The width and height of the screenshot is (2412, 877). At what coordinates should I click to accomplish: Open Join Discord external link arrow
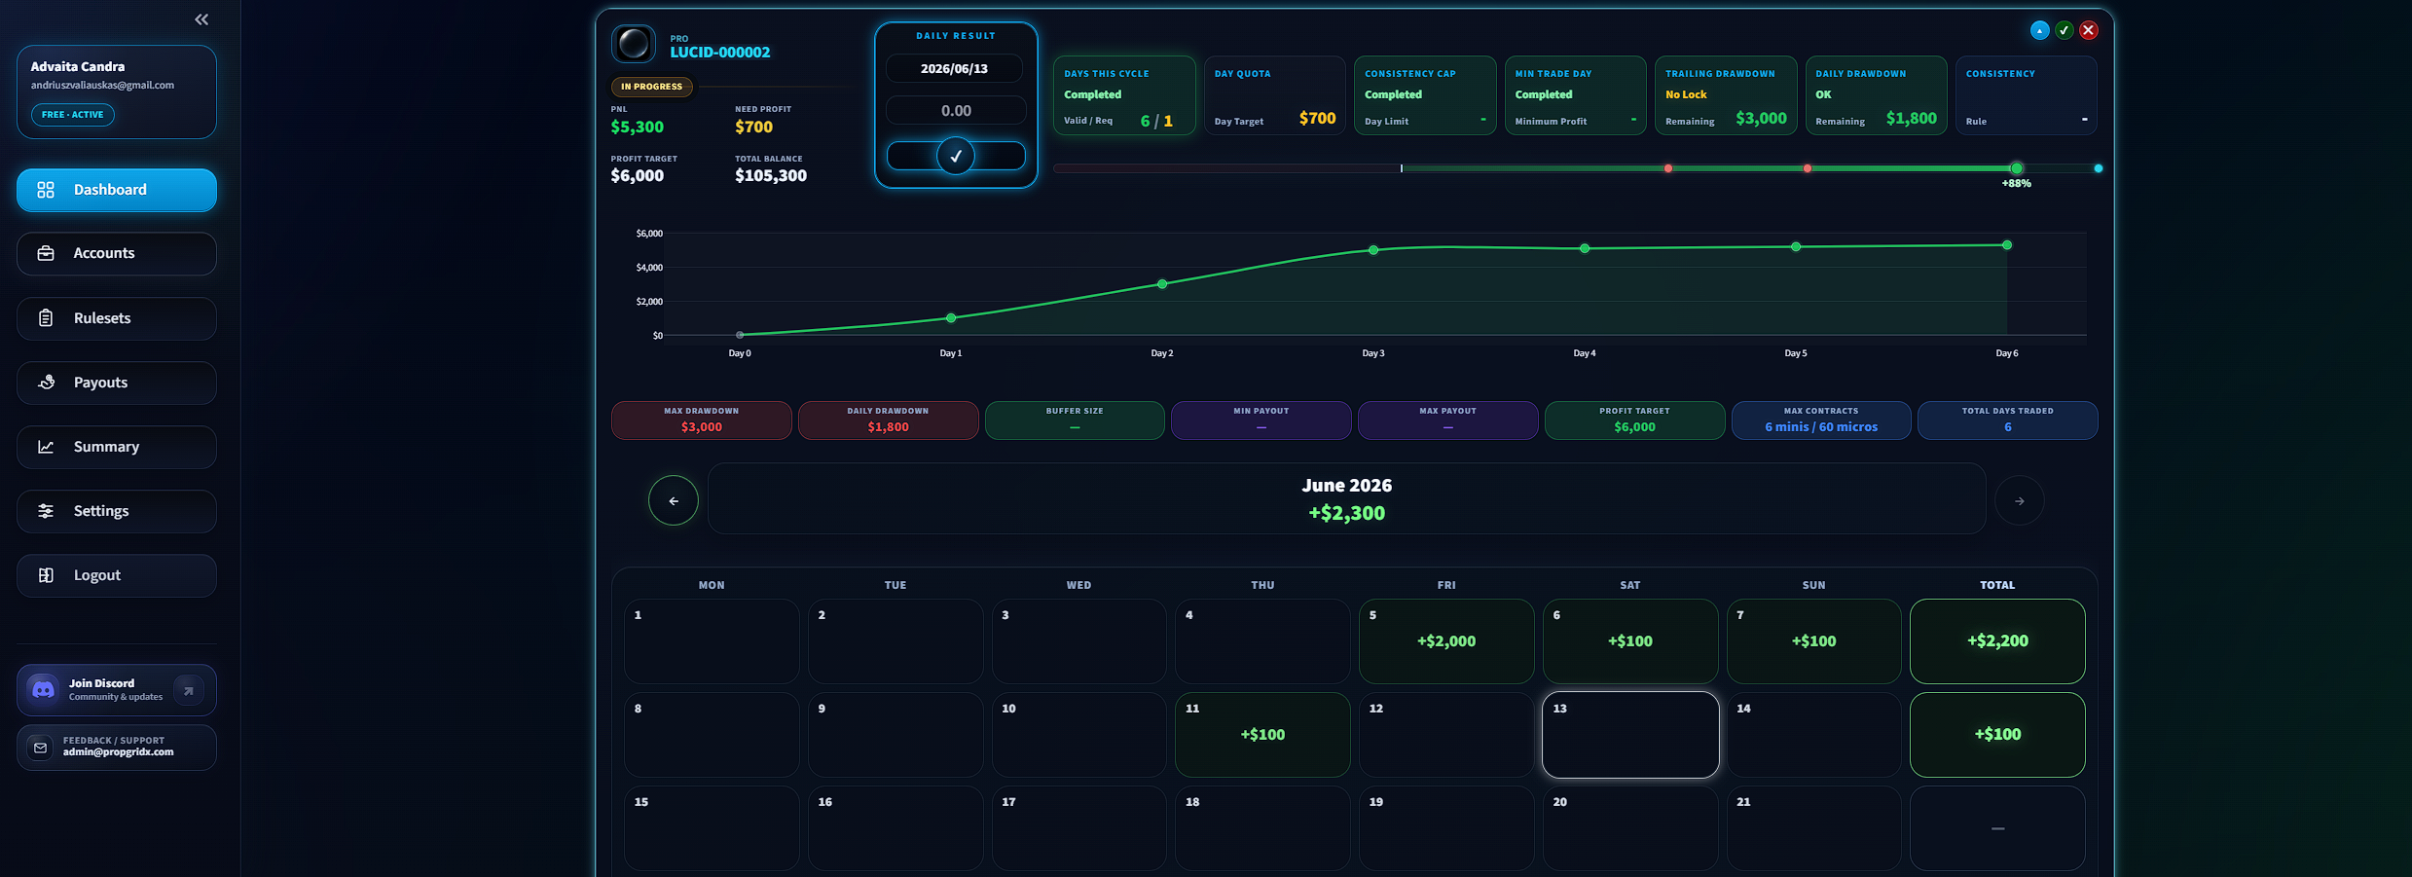click(189, 690)
